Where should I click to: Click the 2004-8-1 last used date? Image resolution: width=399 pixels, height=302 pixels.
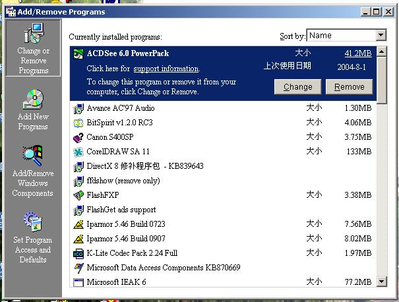click(x=352, y=67)
